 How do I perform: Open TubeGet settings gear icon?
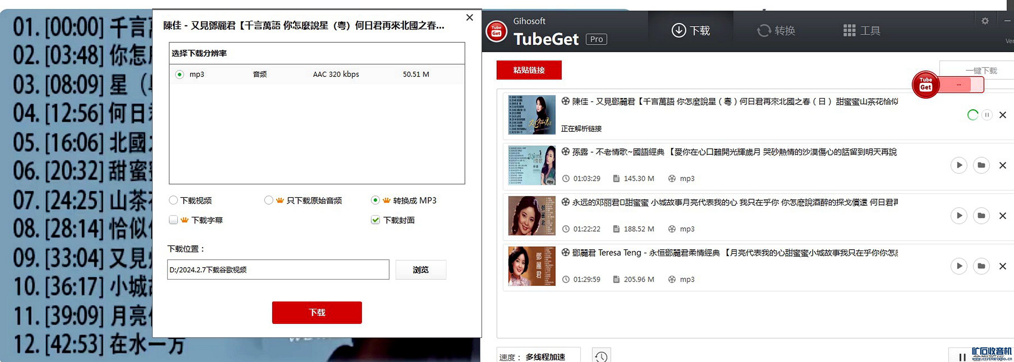click(x=985, y=21)
